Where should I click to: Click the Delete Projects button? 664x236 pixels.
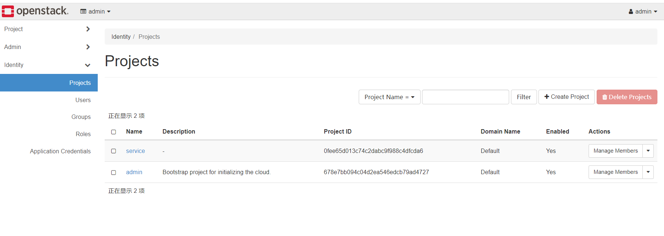click(x=627, y=97)
